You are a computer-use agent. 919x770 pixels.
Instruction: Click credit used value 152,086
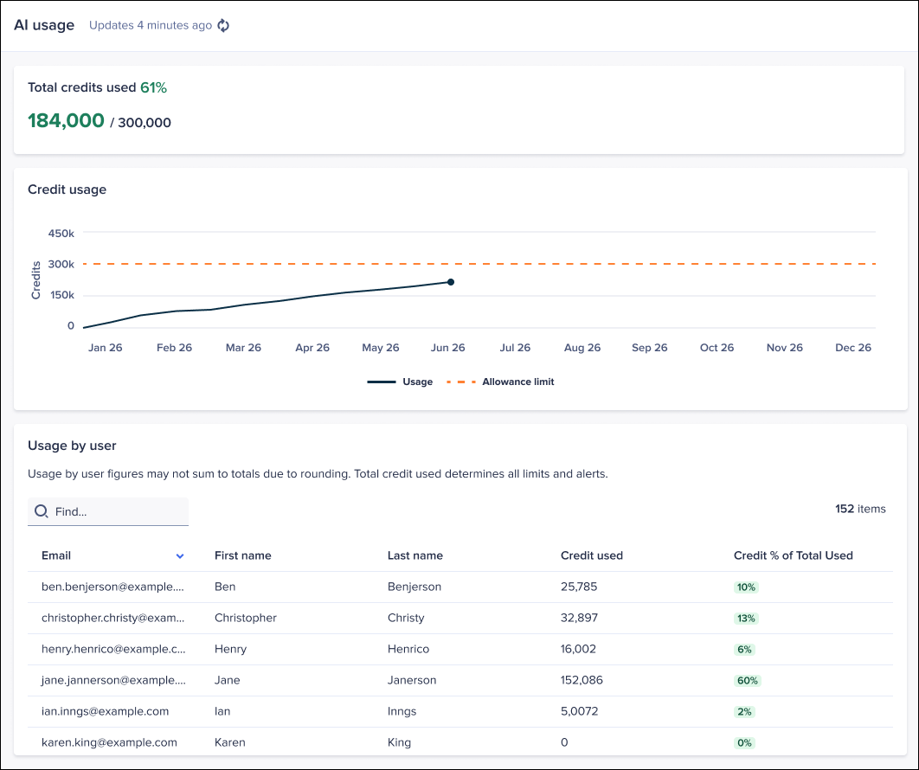pyautogui.click(x=582, y=680)
